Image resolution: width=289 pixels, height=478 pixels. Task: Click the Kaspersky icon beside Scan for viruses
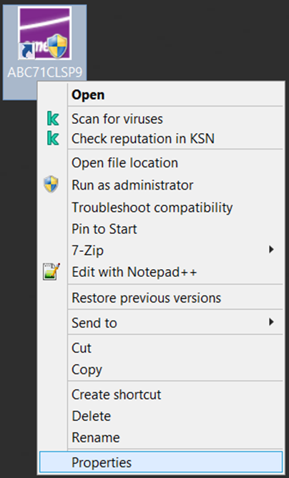pyautogui.click(x=53, y=119)
